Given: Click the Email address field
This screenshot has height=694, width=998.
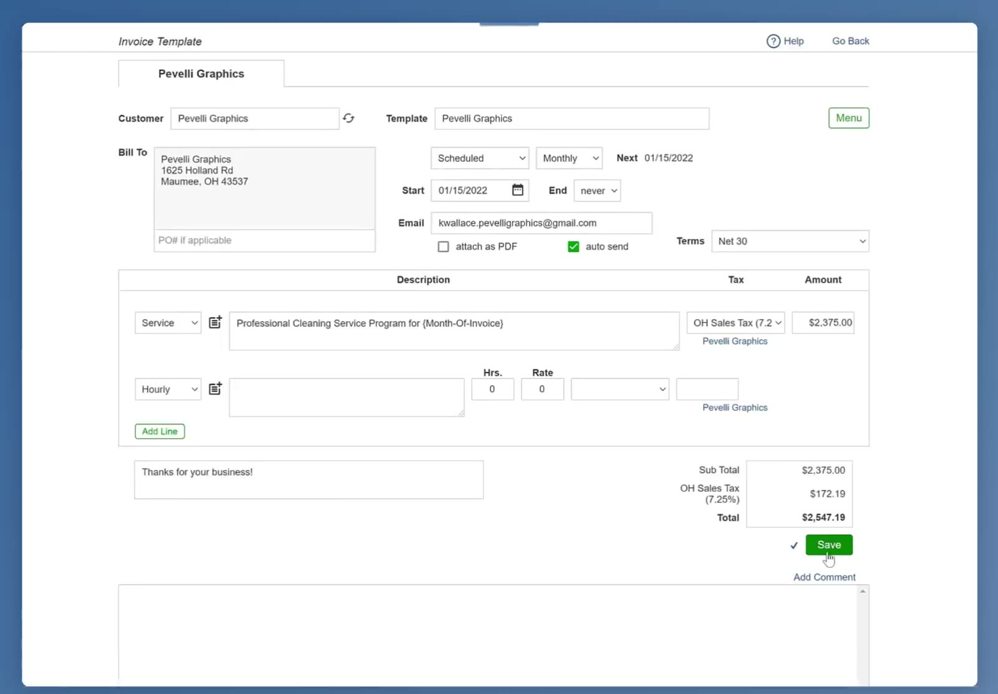Looking at the screenshot, I should click(541, 223).
